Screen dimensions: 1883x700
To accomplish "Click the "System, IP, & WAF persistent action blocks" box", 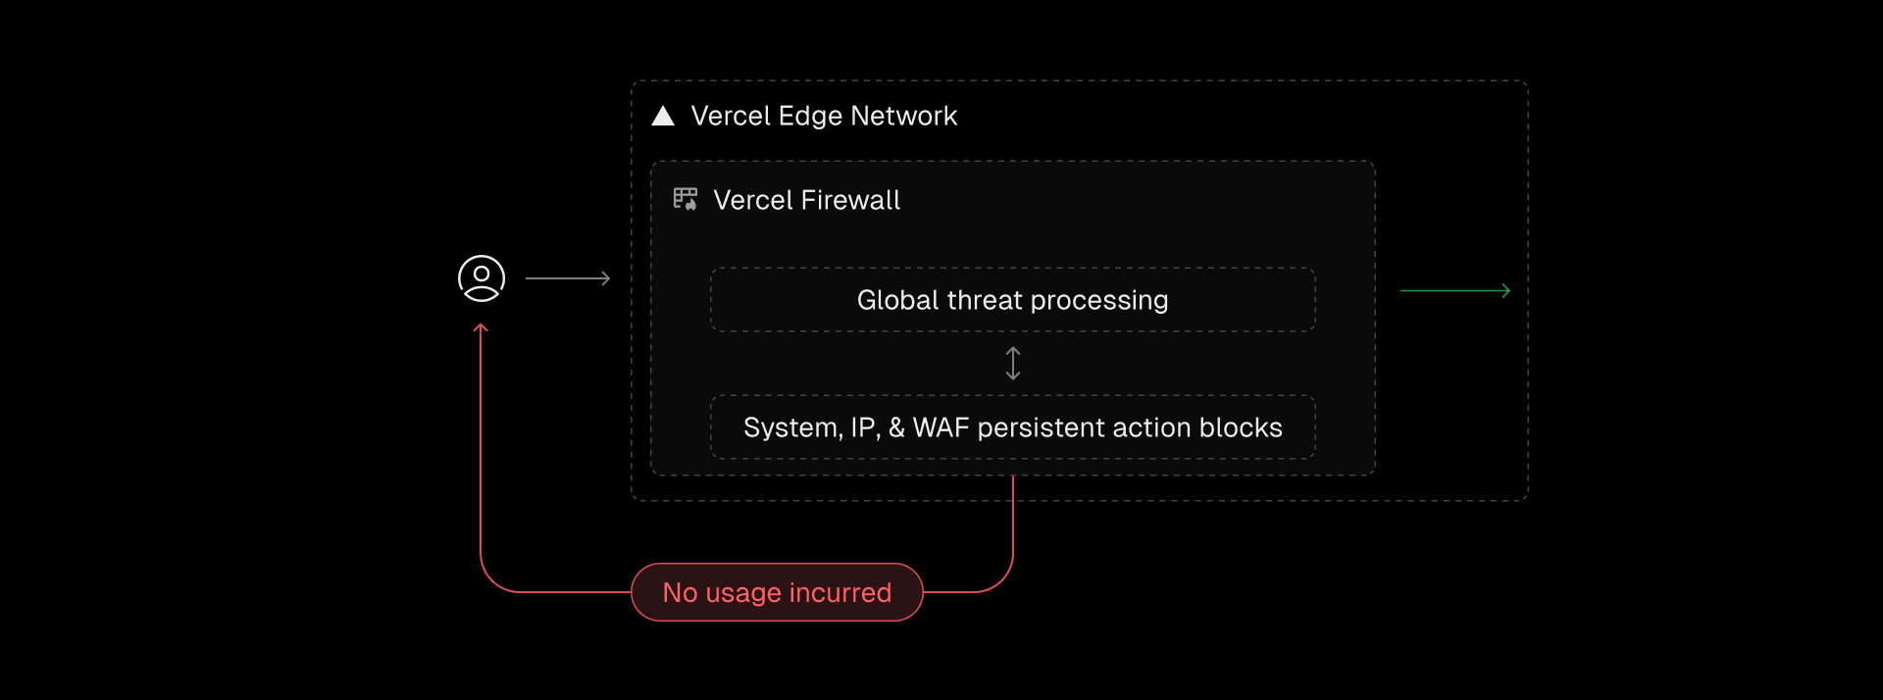I will click(1012, 427).
